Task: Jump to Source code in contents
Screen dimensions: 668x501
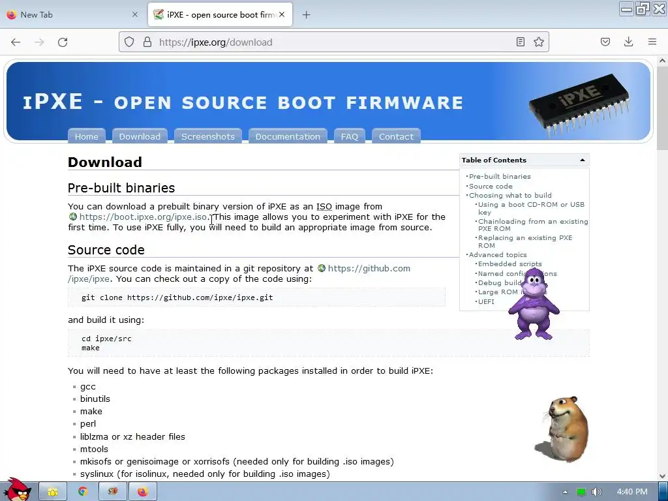Action: pos(491,186)
